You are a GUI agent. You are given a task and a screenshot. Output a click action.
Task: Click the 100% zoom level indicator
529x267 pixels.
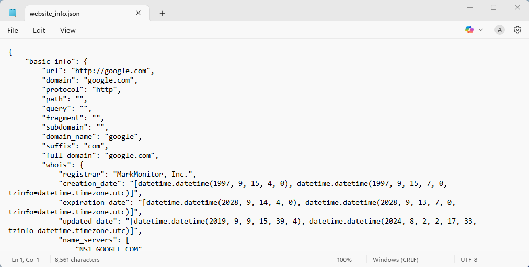344,260
